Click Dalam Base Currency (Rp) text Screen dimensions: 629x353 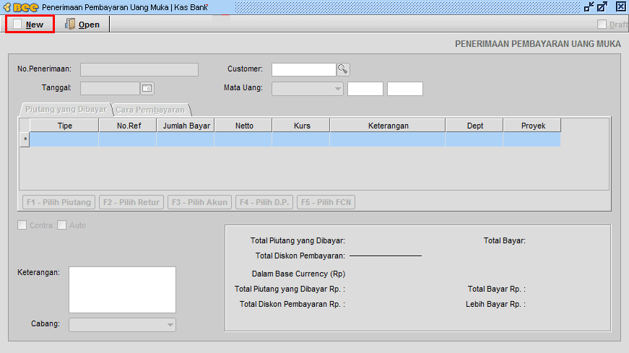(298, 274)
